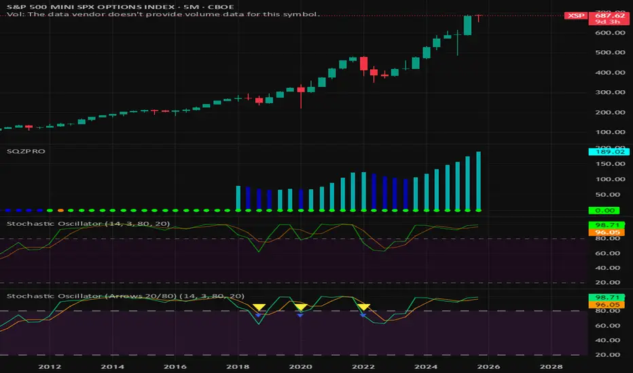Click the green 98.71 label in bottom stochastic pane
The height and width of the screenshot is (373, 633).
(607, 297)
